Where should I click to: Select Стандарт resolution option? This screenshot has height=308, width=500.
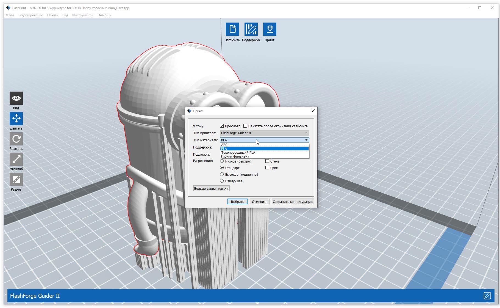pos(222,168)
